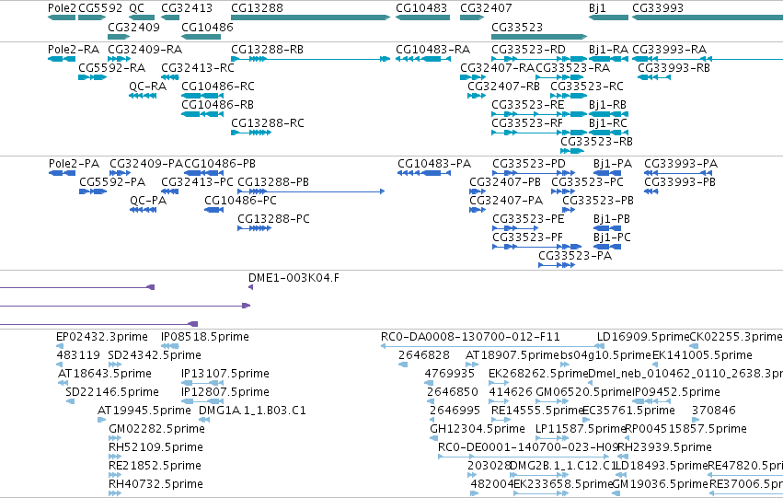The height and width of the screenshot is (498, 783).
Task: Click the CG33523 gene bar
Action: (539, 37)
